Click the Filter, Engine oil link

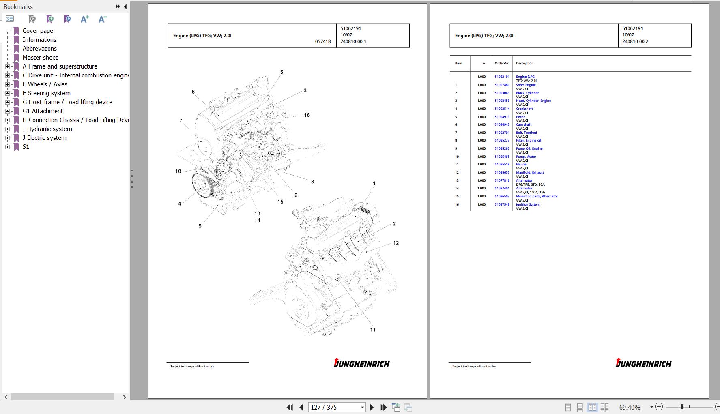pyautogui.click(x=529, y=140)
